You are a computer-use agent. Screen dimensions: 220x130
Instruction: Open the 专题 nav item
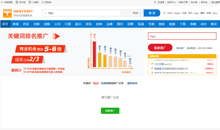151,24
